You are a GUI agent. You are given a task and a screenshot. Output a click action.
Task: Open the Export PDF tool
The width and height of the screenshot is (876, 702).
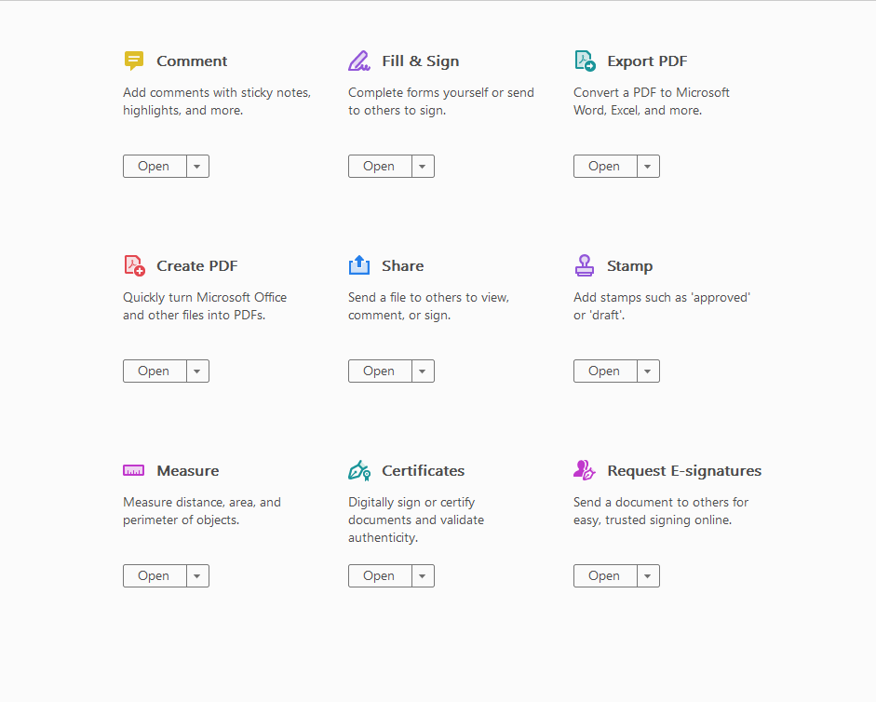[604, 166]
